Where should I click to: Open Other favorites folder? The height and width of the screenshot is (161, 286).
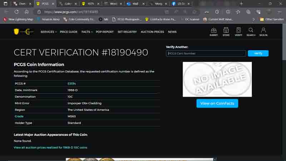point(272,19)
